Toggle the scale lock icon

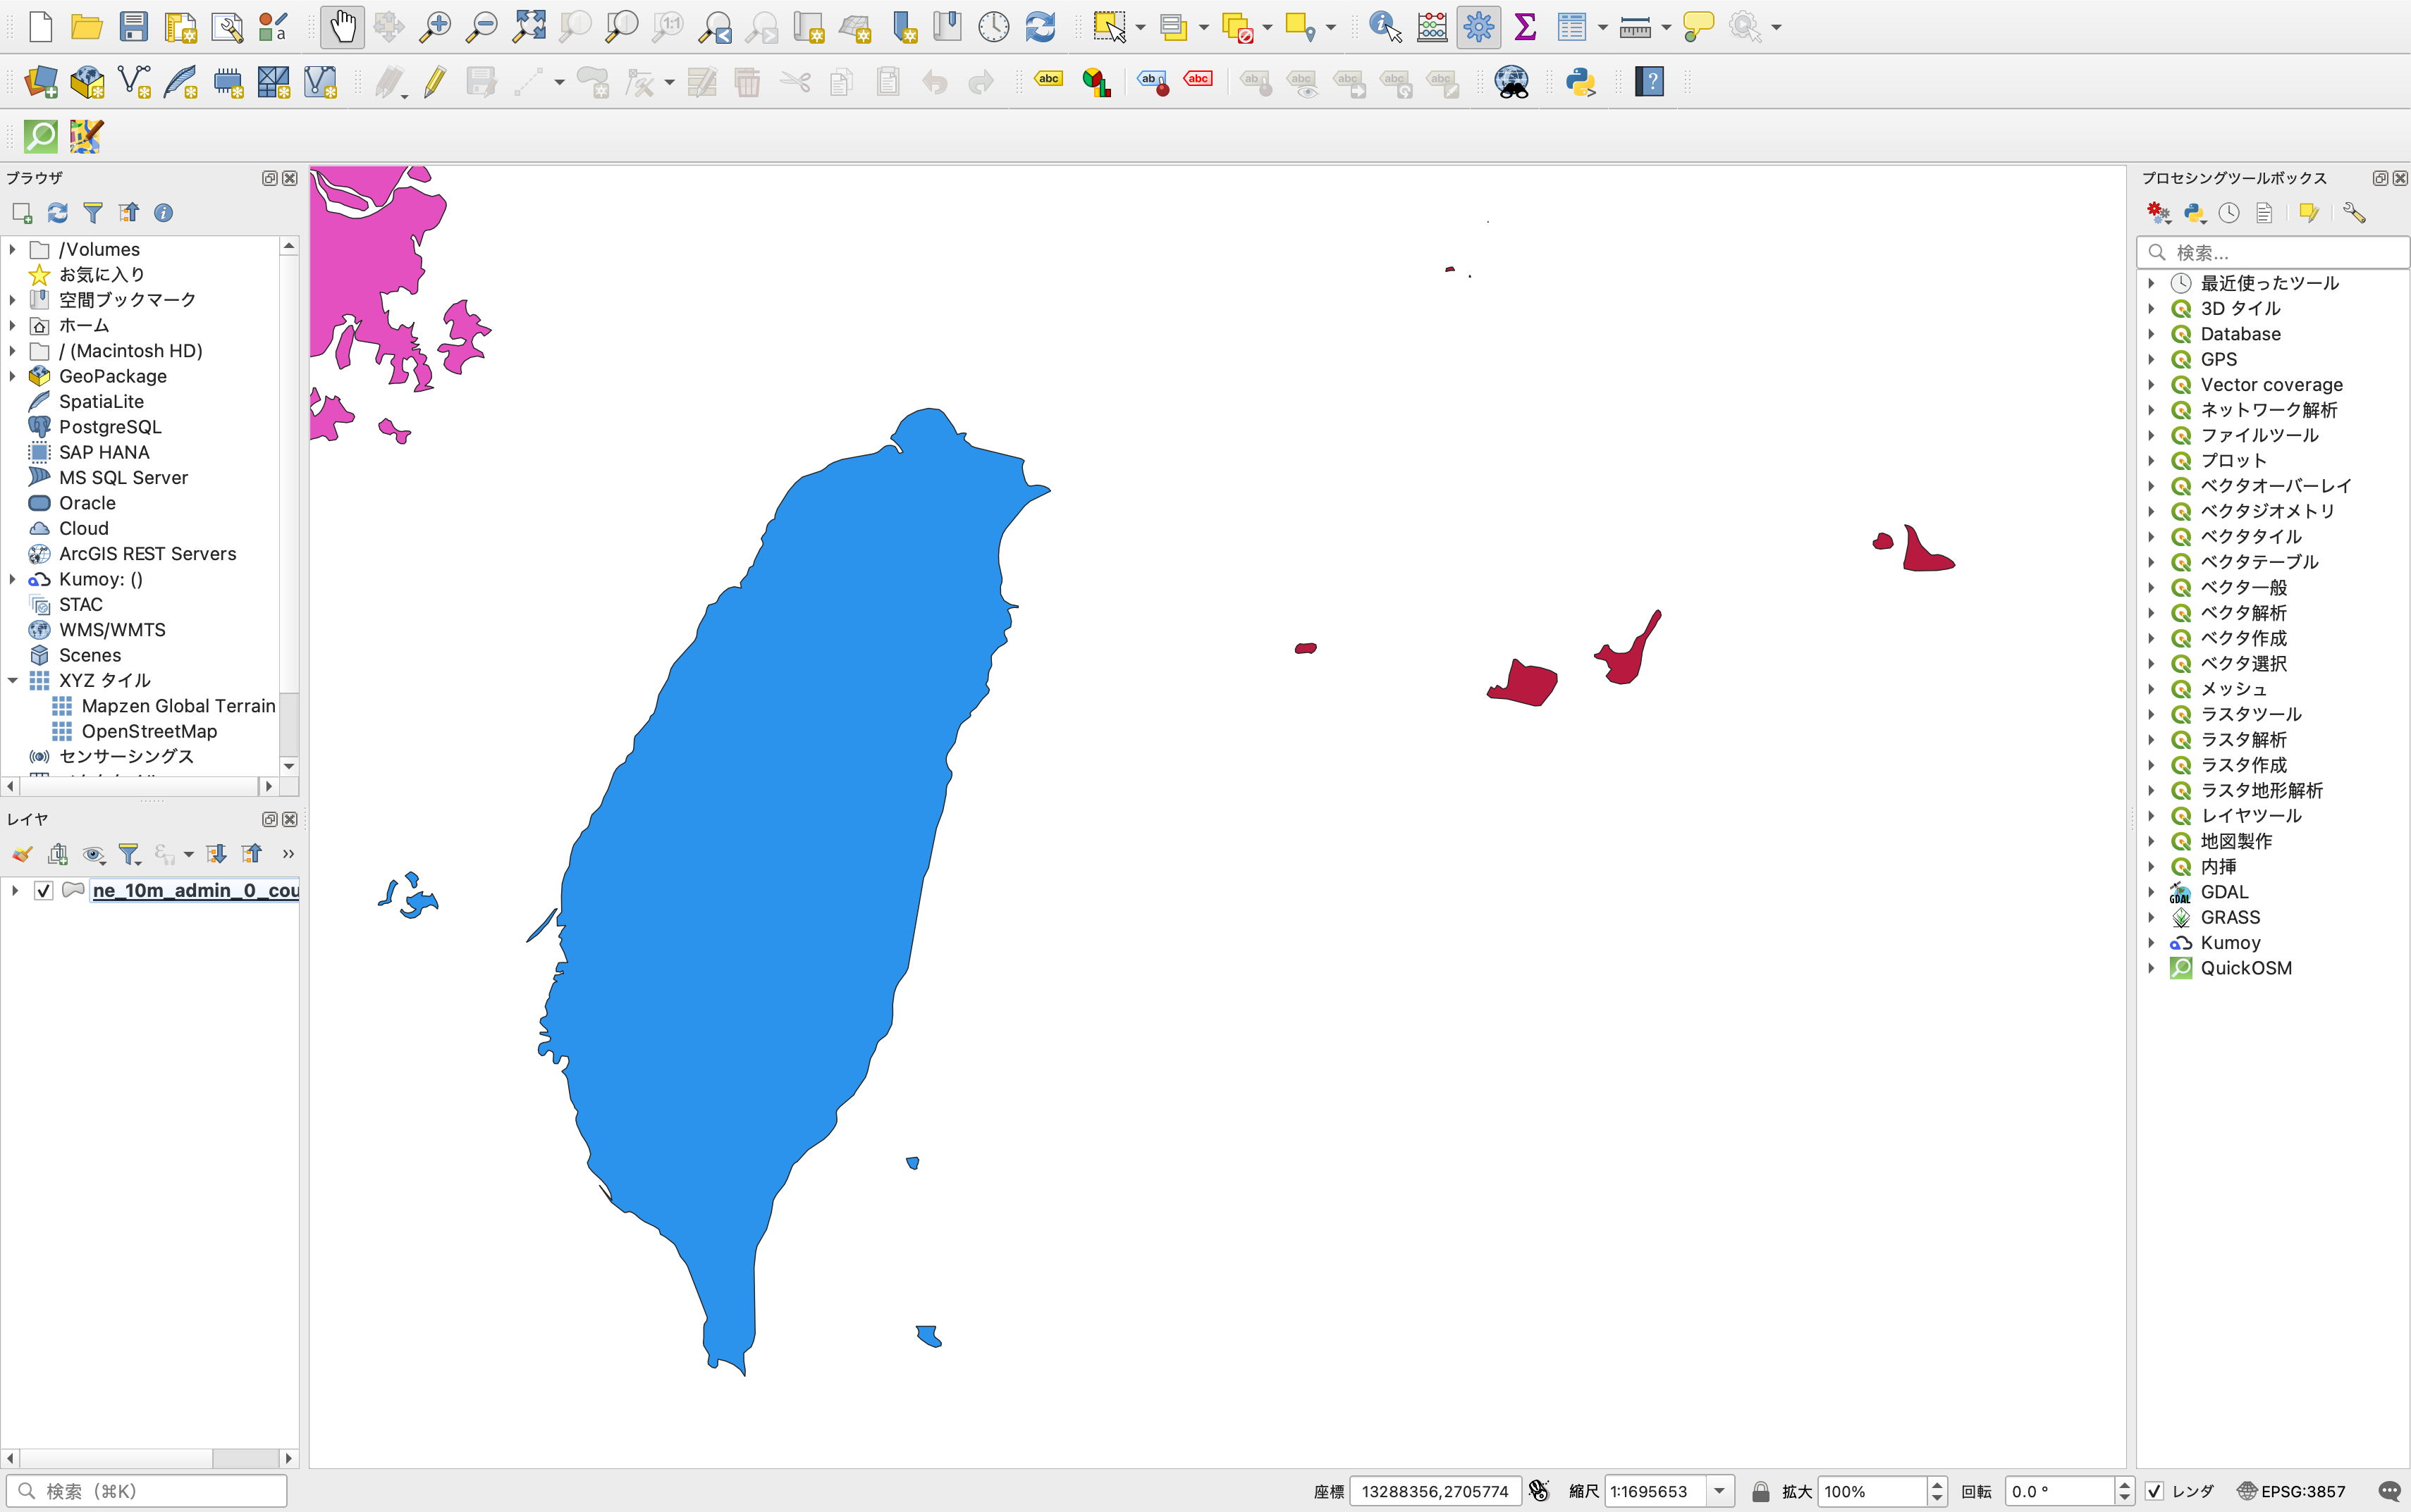coord(1761,1491)
